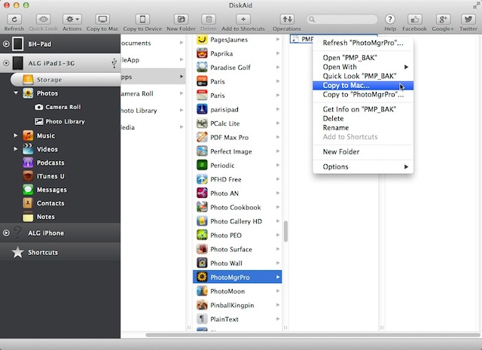The height and width of the screenshot is (350, 482).
Task: Expand the ALG iPhone device
Action: click(6, 233)
